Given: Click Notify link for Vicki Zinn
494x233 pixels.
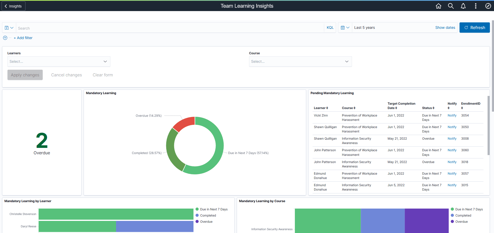Looking at the screenshot, I should pyautogui.click(x=452, y=115).
